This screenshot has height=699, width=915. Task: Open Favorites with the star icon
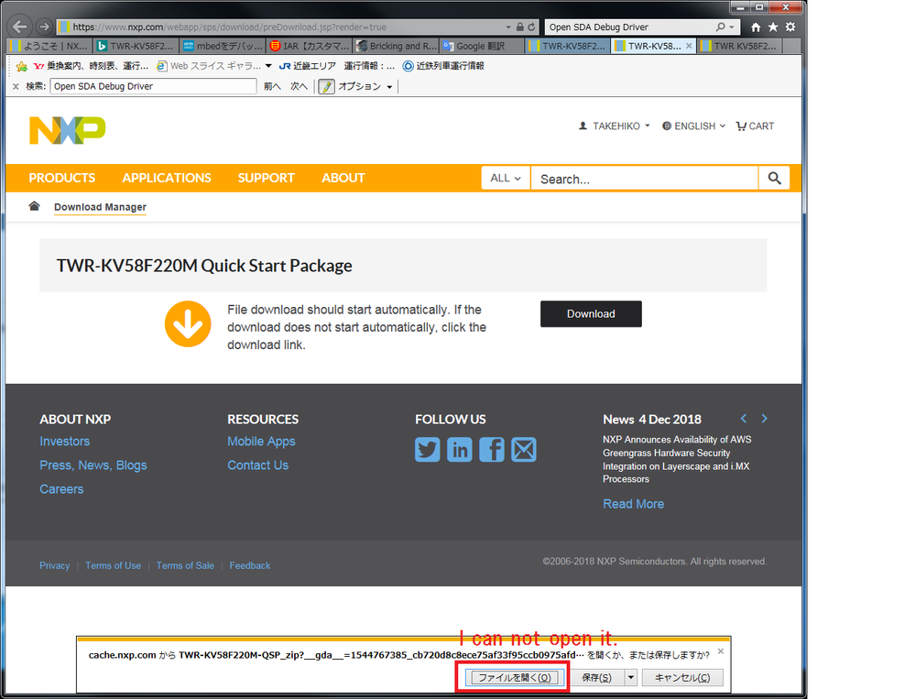[x=773, y=27]
